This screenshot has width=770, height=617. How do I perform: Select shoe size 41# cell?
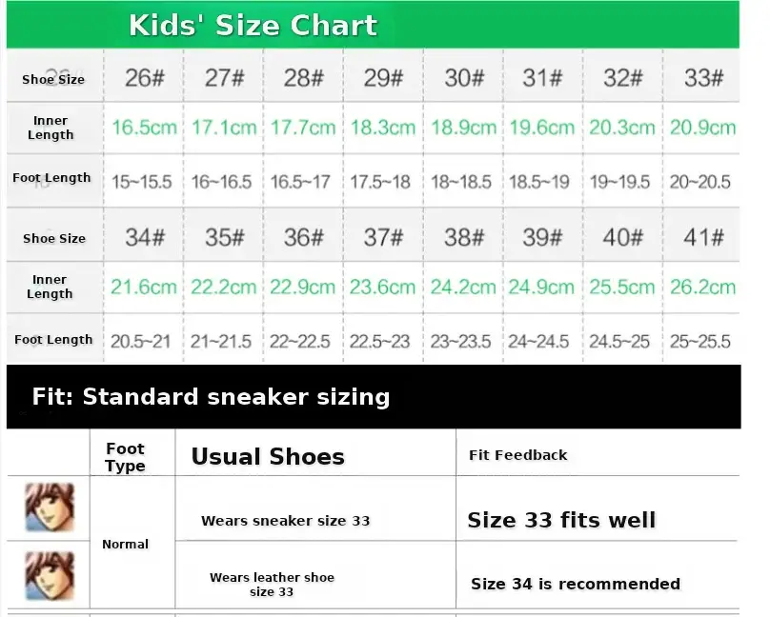[703, 237]
